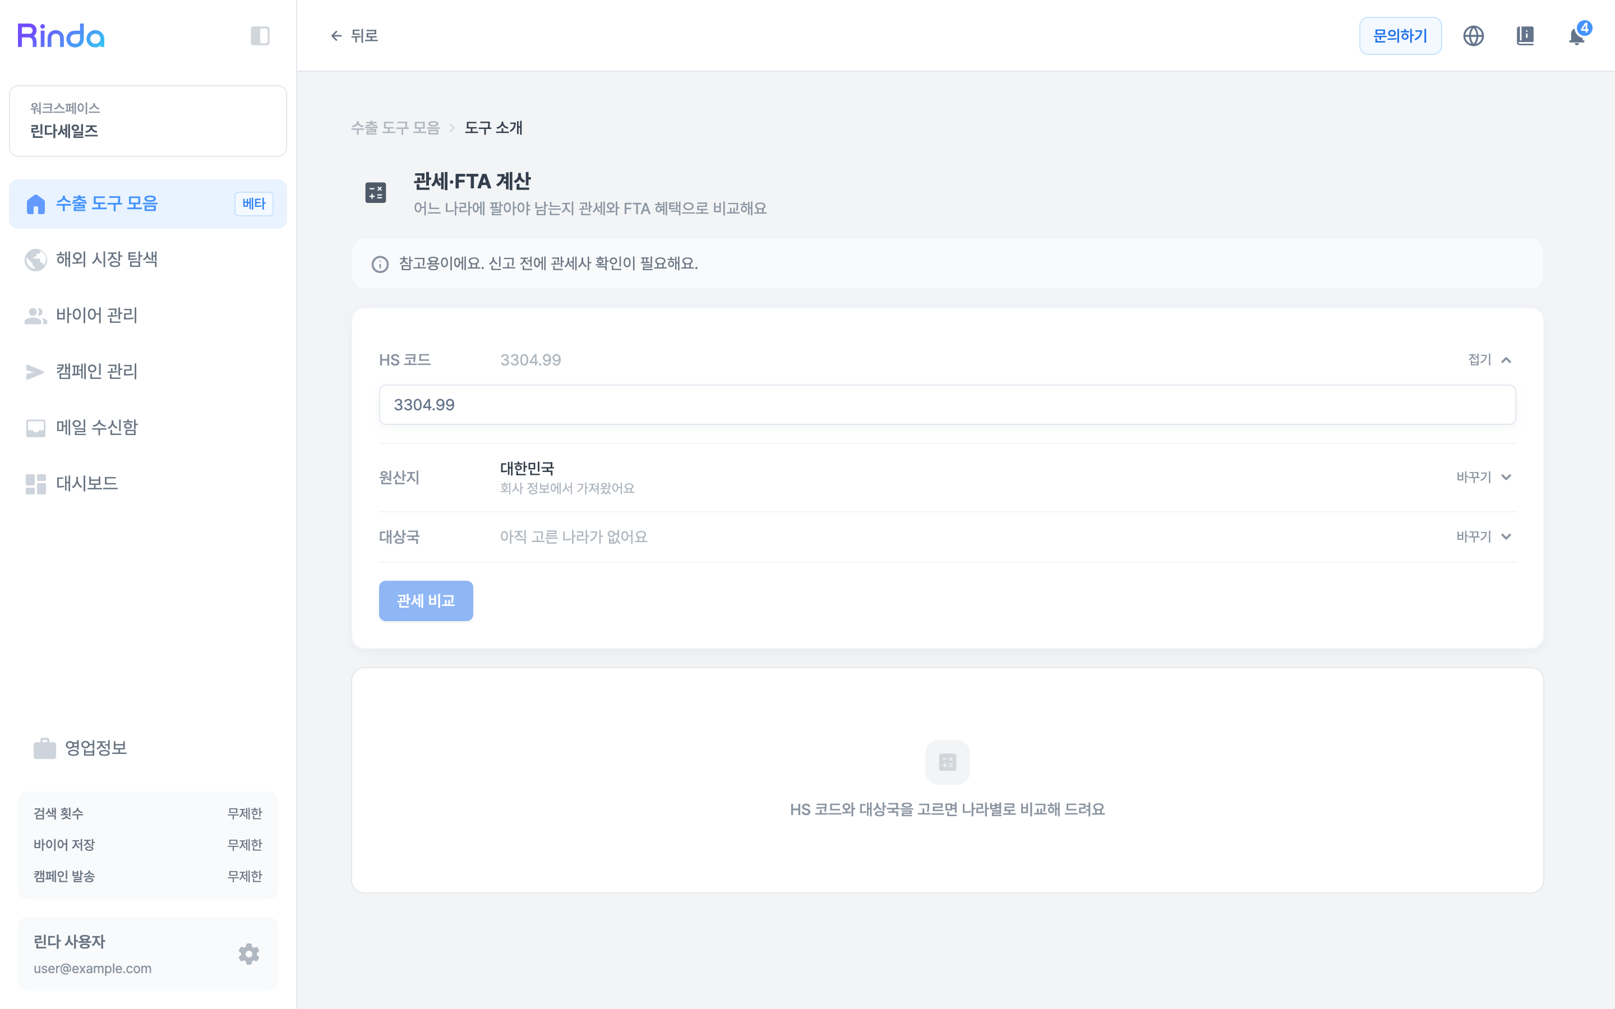Click the 바이어 저장 quota row
This screenshot has width=1615, height=1009.
(x=147, y=845)
